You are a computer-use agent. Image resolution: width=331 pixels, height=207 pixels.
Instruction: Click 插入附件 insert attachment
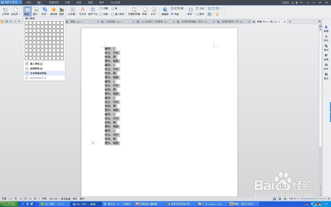coord(118,14)
